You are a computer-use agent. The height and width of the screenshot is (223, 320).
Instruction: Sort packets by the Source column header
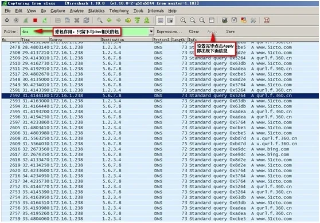click(x=75, y=39)
